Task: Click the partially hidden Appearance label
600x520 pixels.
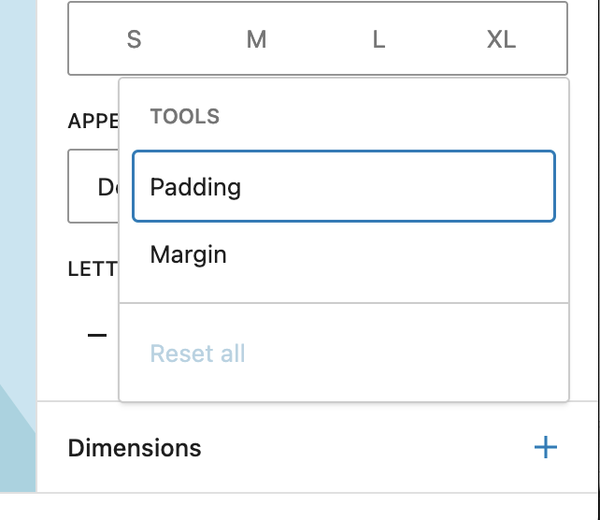Action: (93, 122)
